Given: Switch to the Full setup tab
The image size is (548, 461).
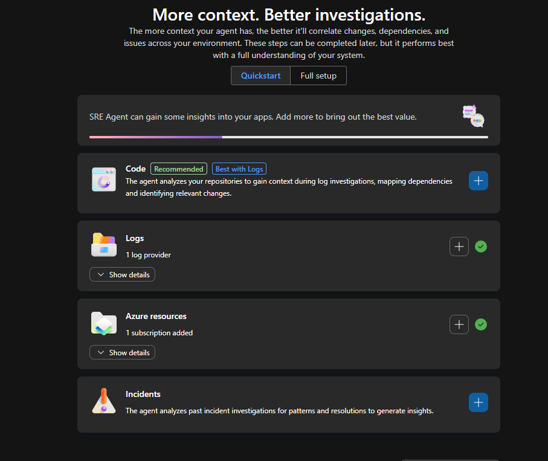Looking at the screenshot, I should point(318,76).
